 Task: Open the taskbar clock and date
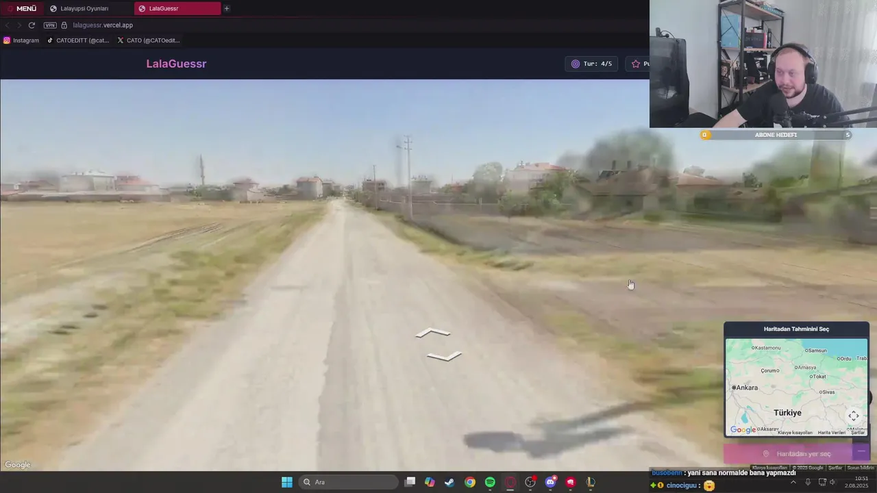[856, 482]
